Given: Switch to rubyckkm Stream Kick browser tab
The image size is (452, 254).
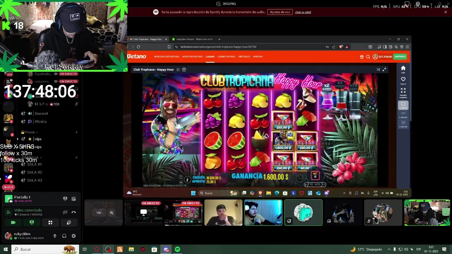Looking at the screenshot, I should (192, 39).
